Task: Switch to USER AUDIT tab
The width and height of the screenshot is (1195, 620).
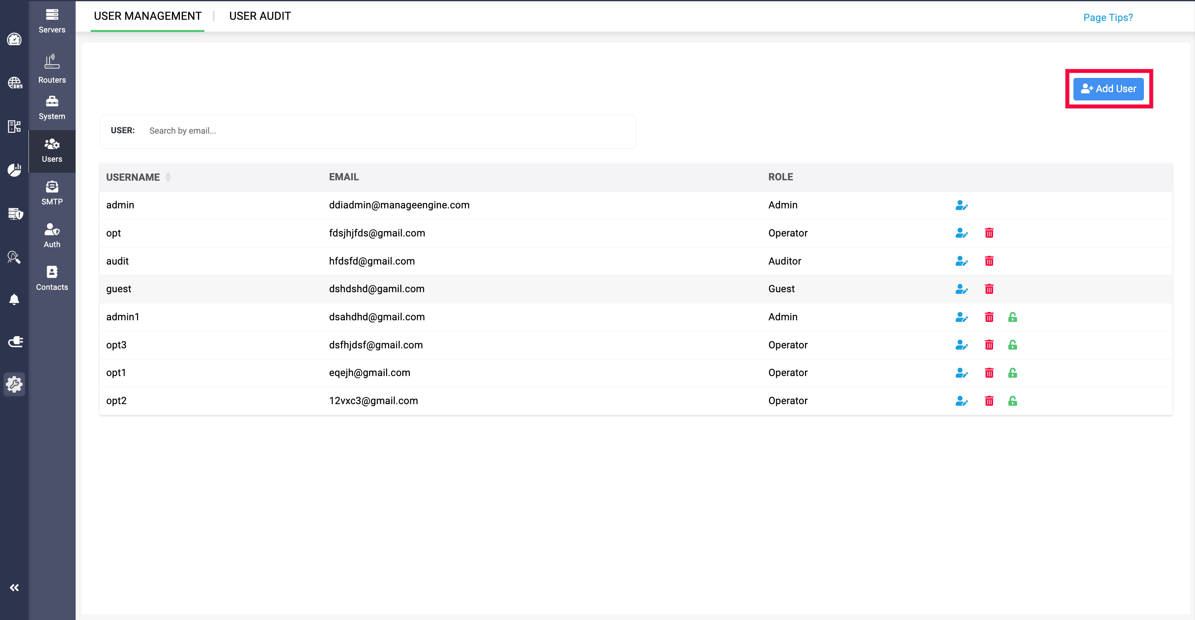Action: (x=260, y=16)
